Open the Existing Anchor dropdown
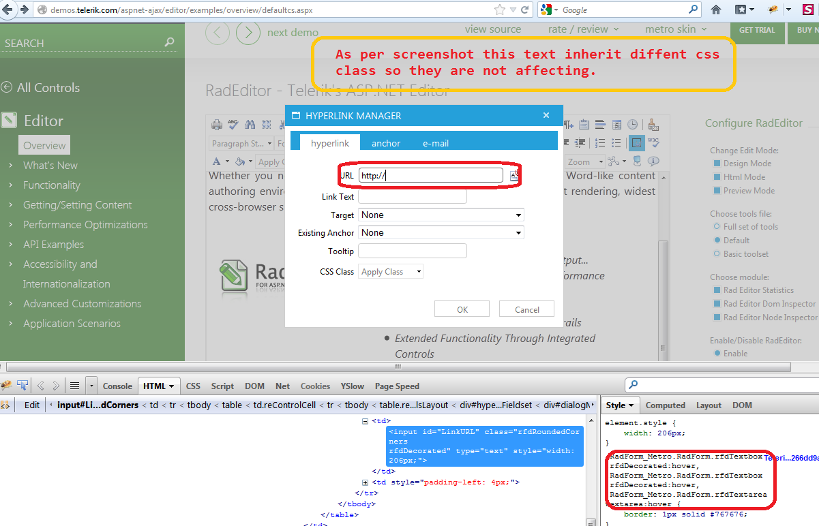819x526 pixels. 441,232
